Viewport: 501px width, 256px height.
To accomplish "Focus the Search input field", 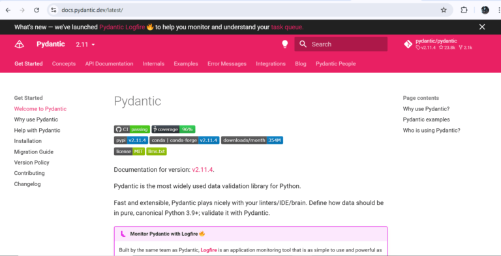I will [x=341, y=44].
